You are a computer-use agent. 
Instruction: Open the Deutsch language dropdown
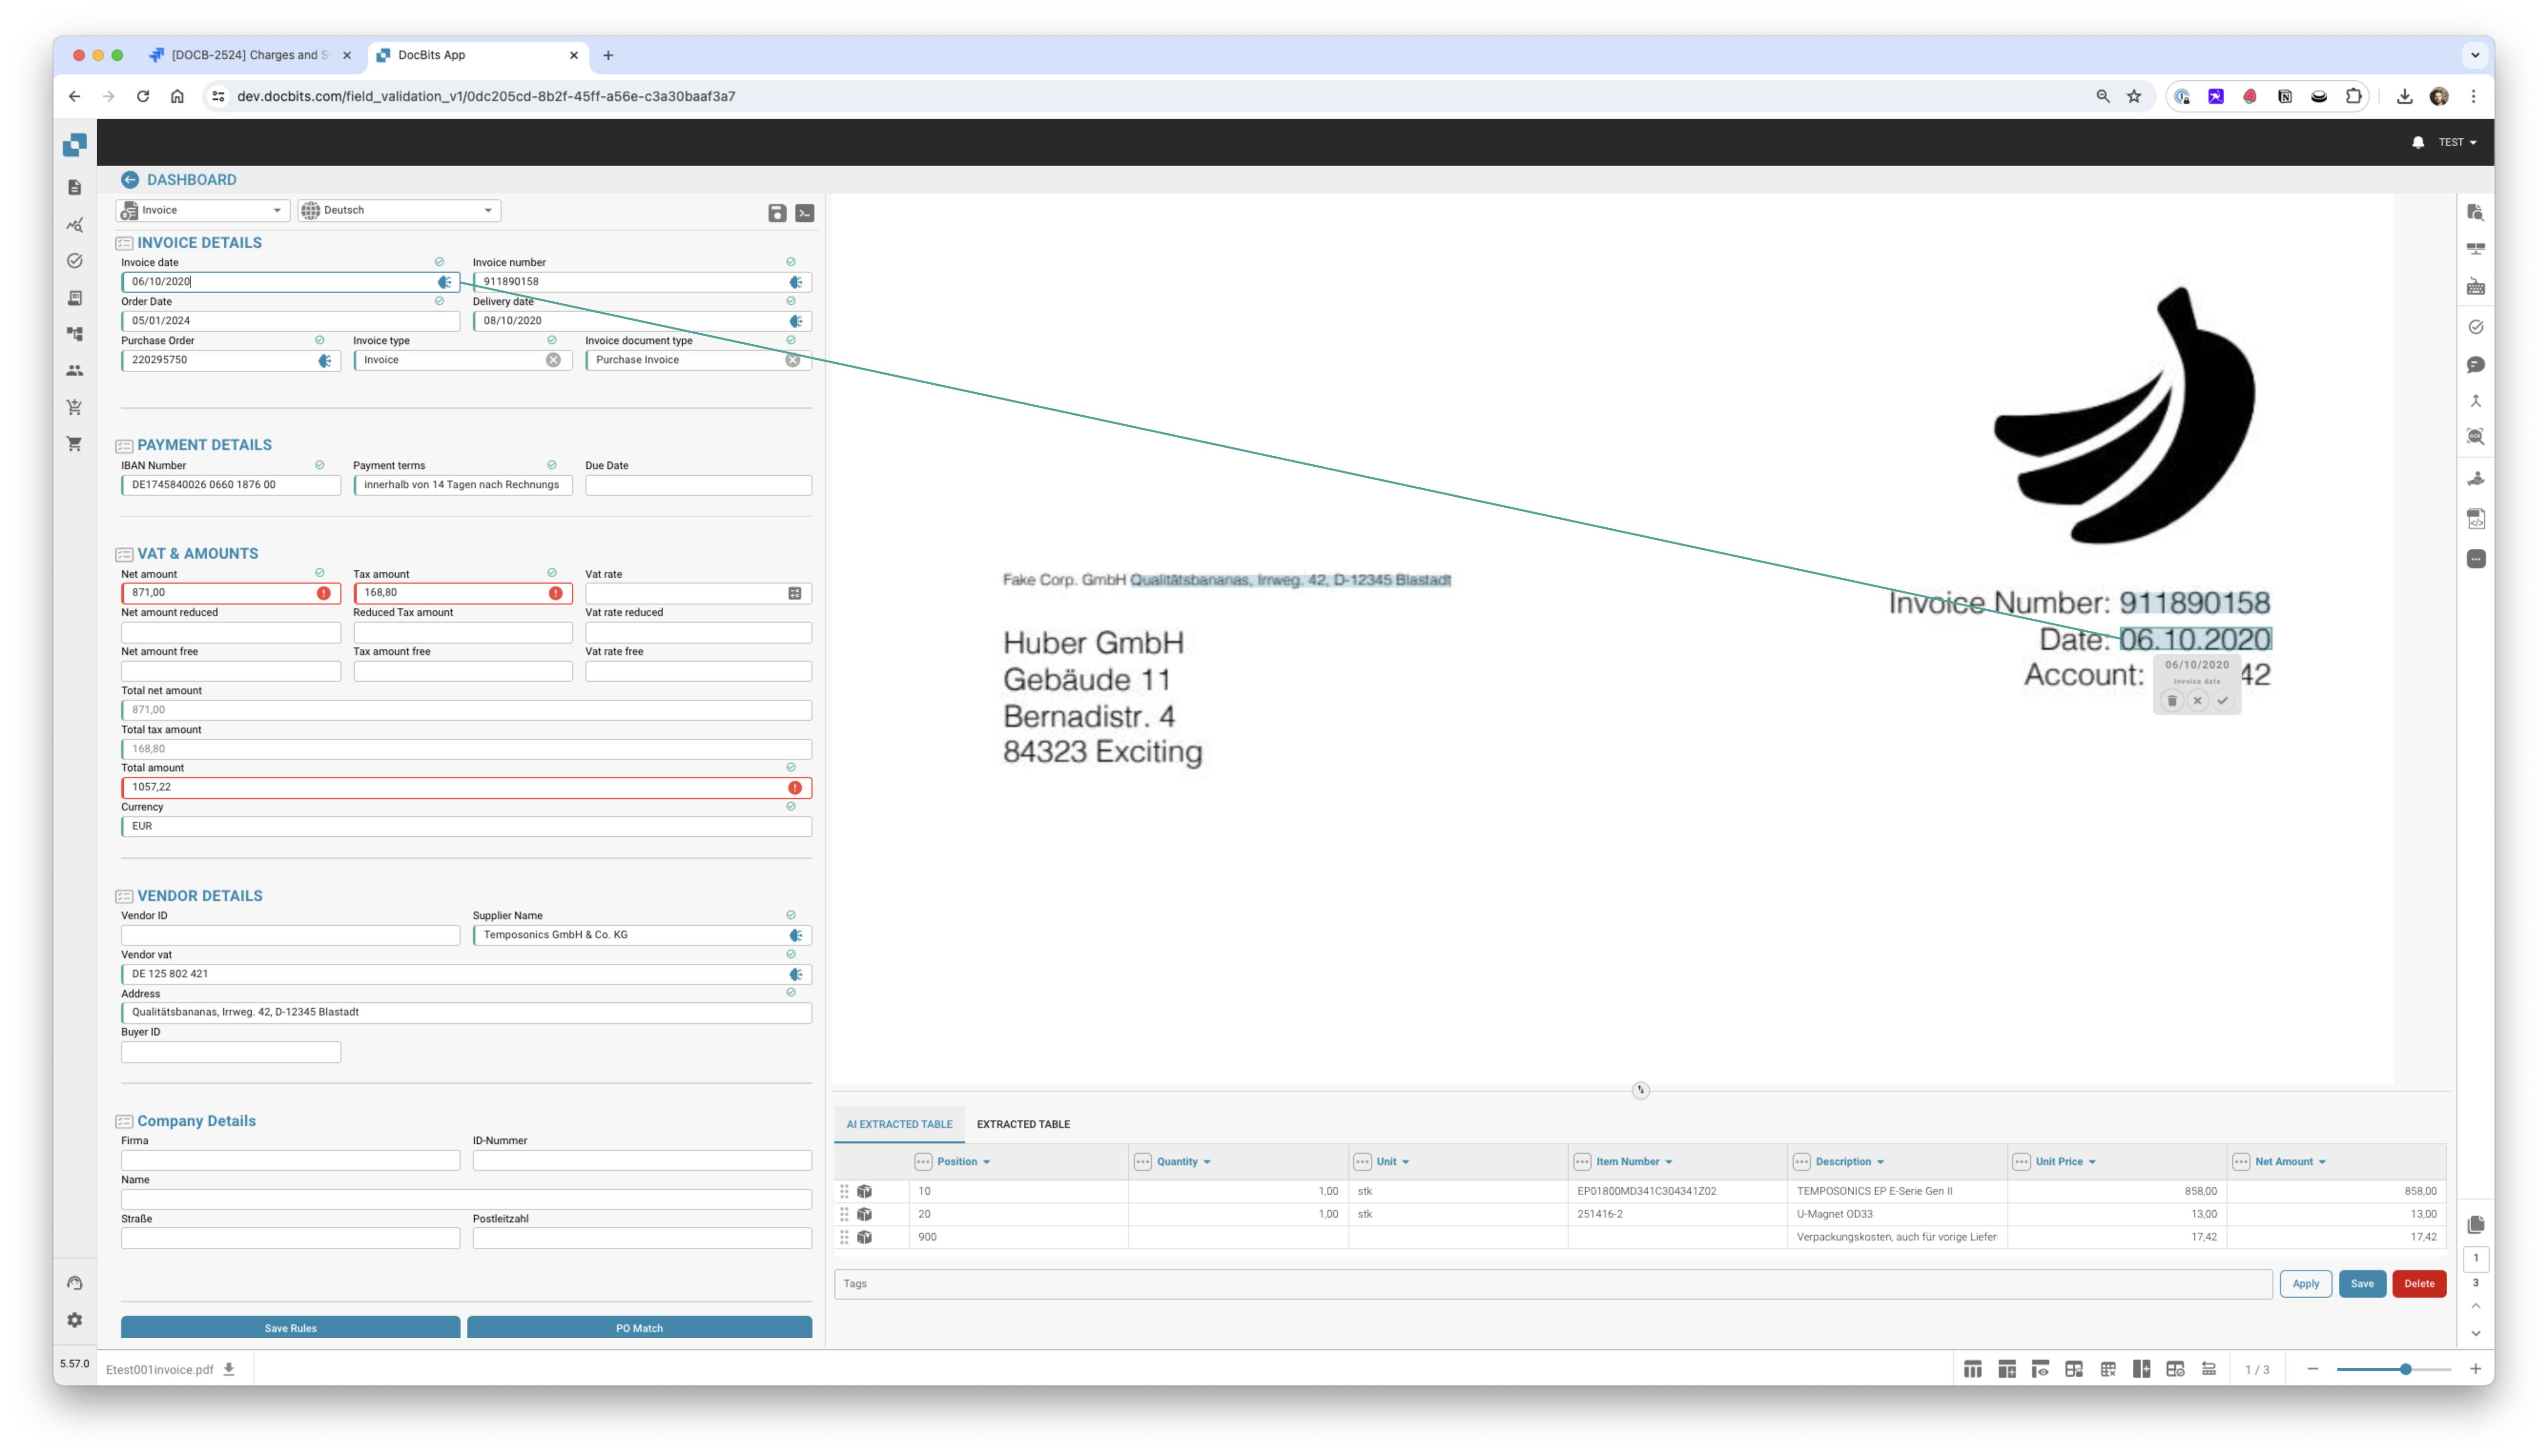399,210
